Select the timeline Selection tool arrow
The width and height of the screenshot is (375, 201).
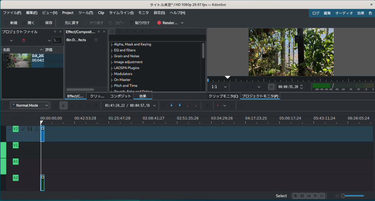pos(63,105)
